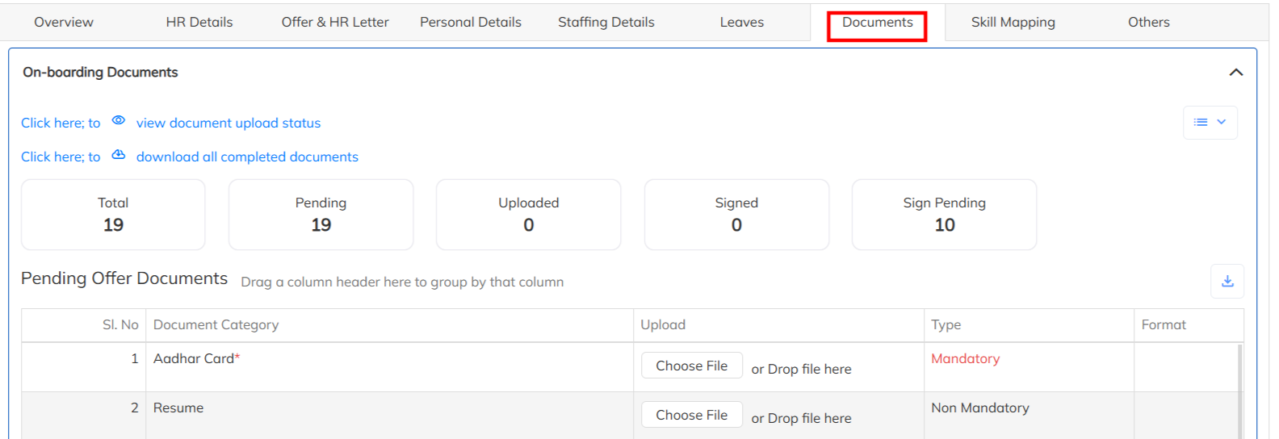The height and width of the screenshot is (439, 1279).
Task: Collapse the On-boarding Documents section
Action: pos(1235,73)
